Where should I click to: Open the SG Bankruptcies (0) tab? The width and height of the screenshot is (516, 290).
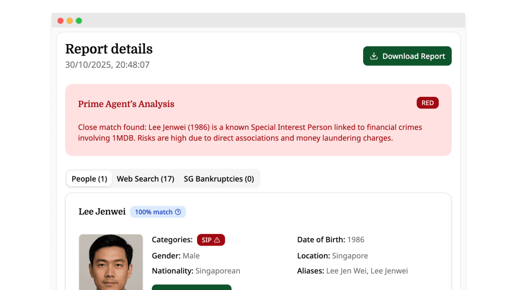click(x=219, y=179)
